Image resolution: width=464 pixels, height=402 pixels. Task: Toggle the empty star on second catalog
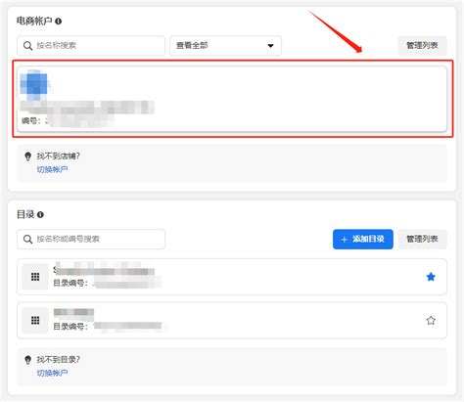pyautogui.click(x=431, y=320)
